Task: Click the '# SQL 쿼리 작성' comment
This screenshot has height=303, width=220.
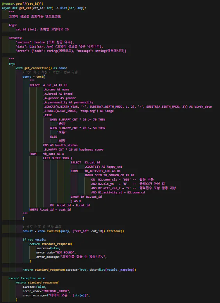Action: tap(50, 72)
